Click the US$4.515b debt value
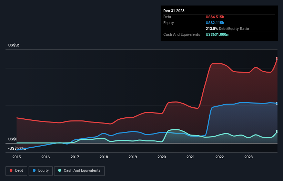283x181 pixels. tap(215, 17)
